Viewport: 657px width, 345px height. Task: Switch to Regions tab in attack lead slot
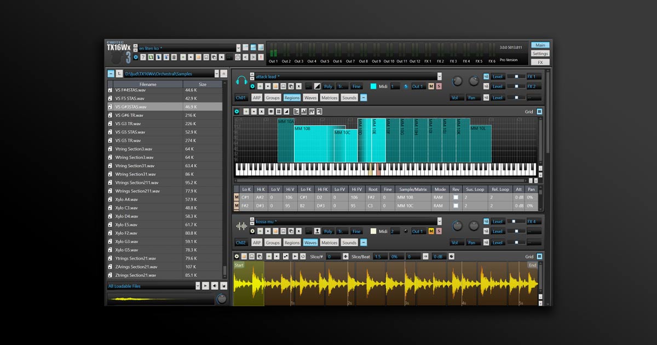point(292,97)
